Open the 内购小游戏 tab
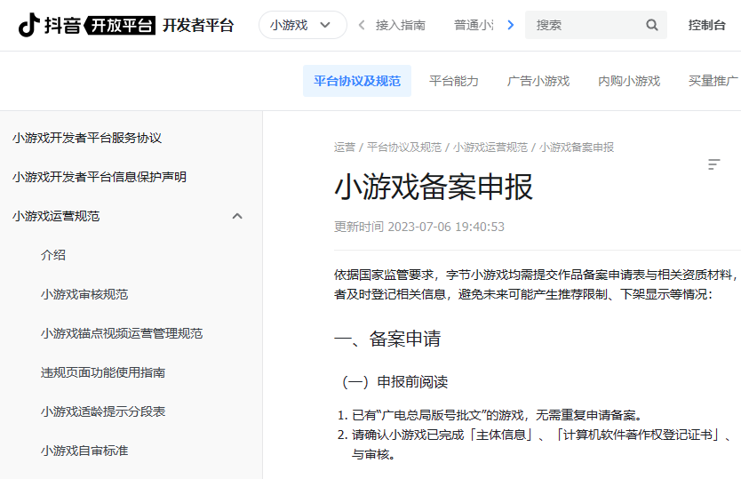 [629, 81]
